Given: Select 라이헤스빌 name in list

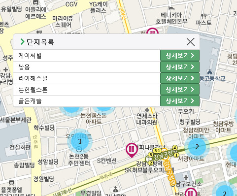Looking at the screenshot, I should 33,78.
